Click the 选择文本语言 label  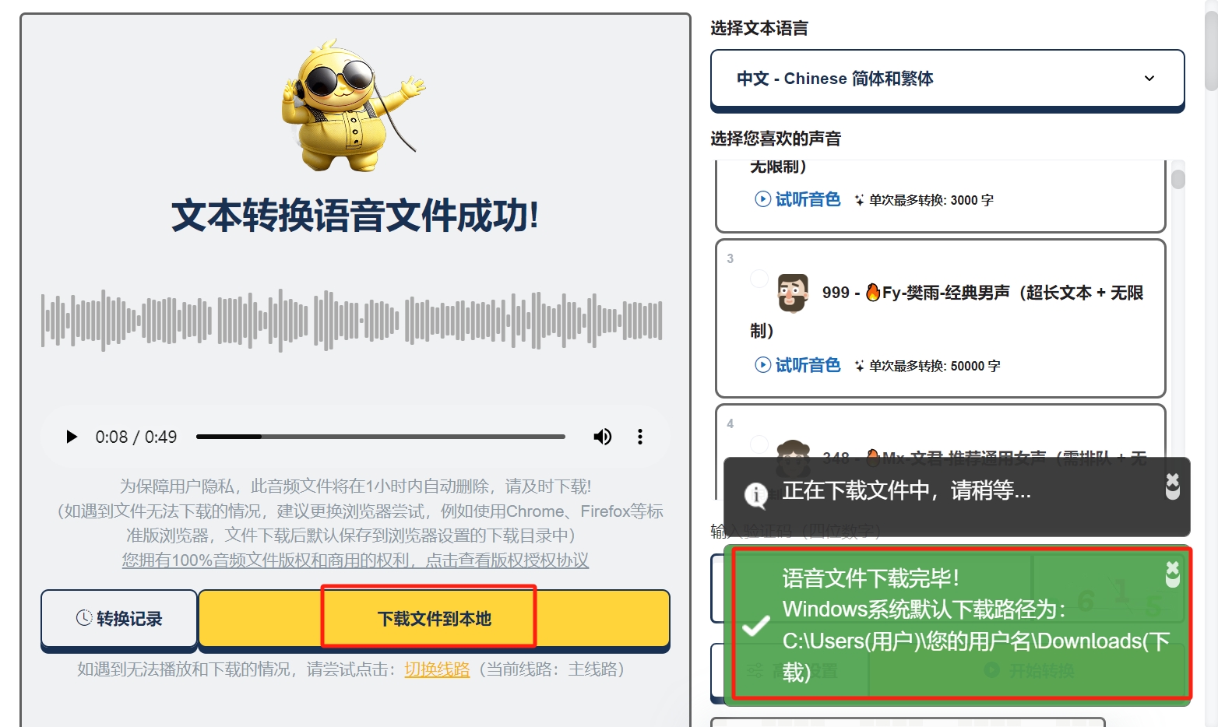pos(759,28)
